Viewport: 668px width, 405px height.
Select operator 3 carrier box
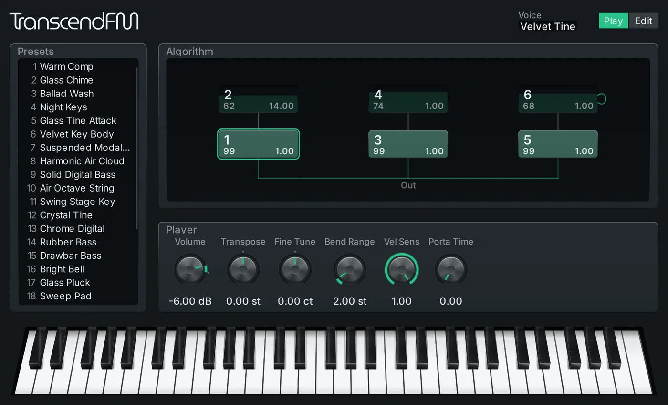(x=408, y=144)
